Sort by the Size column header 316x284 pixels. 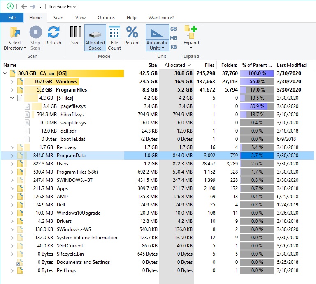(x=142, y=65)
